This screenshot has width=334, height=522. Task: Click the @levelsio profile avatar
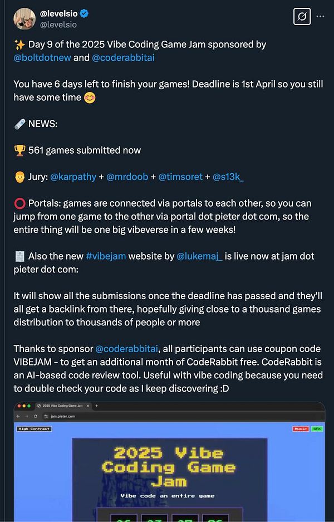click(23, 18)
